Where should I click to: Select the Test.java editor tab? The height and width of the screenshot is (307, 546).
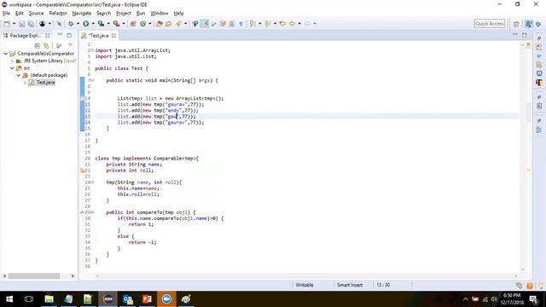98,36
